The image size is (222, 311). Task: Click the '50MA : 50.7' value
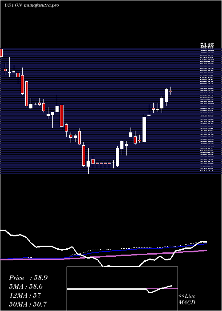click(28, 304)
